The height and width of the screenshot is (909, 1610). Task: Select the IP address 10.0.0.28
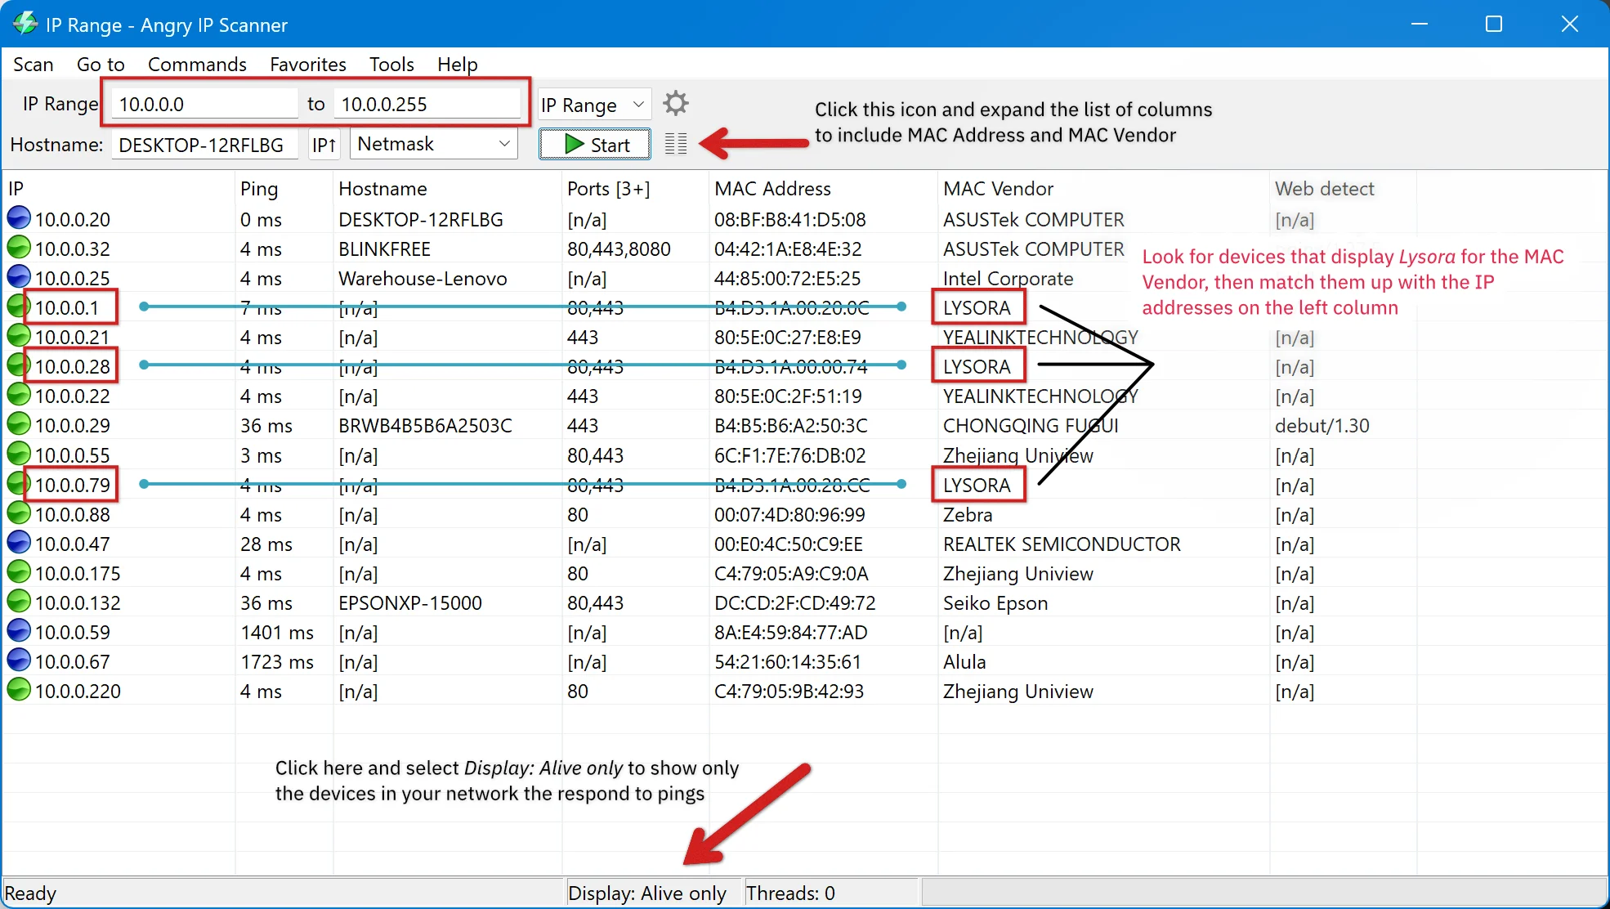(73, 366)
